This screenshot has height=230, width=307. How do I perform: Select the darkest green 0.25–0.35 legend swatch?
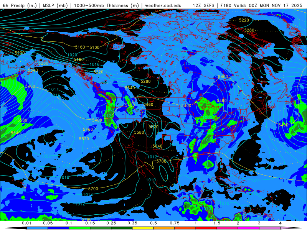[x=122, y=228]
